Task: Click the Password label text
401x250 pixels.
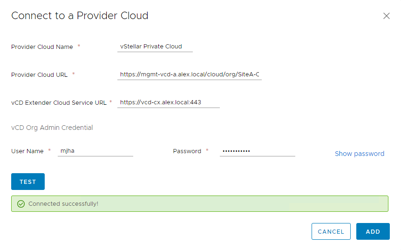Action: [x=187, y=151]
